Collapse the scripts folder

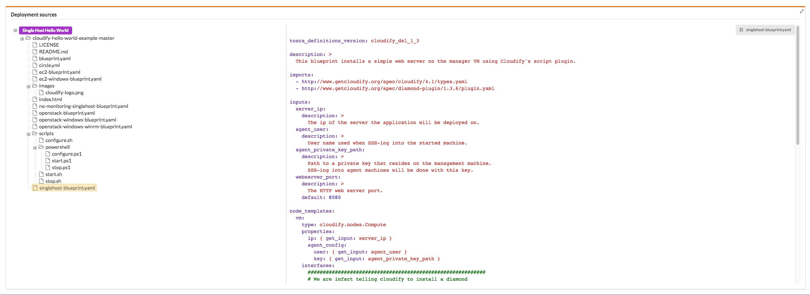[28, 134]
